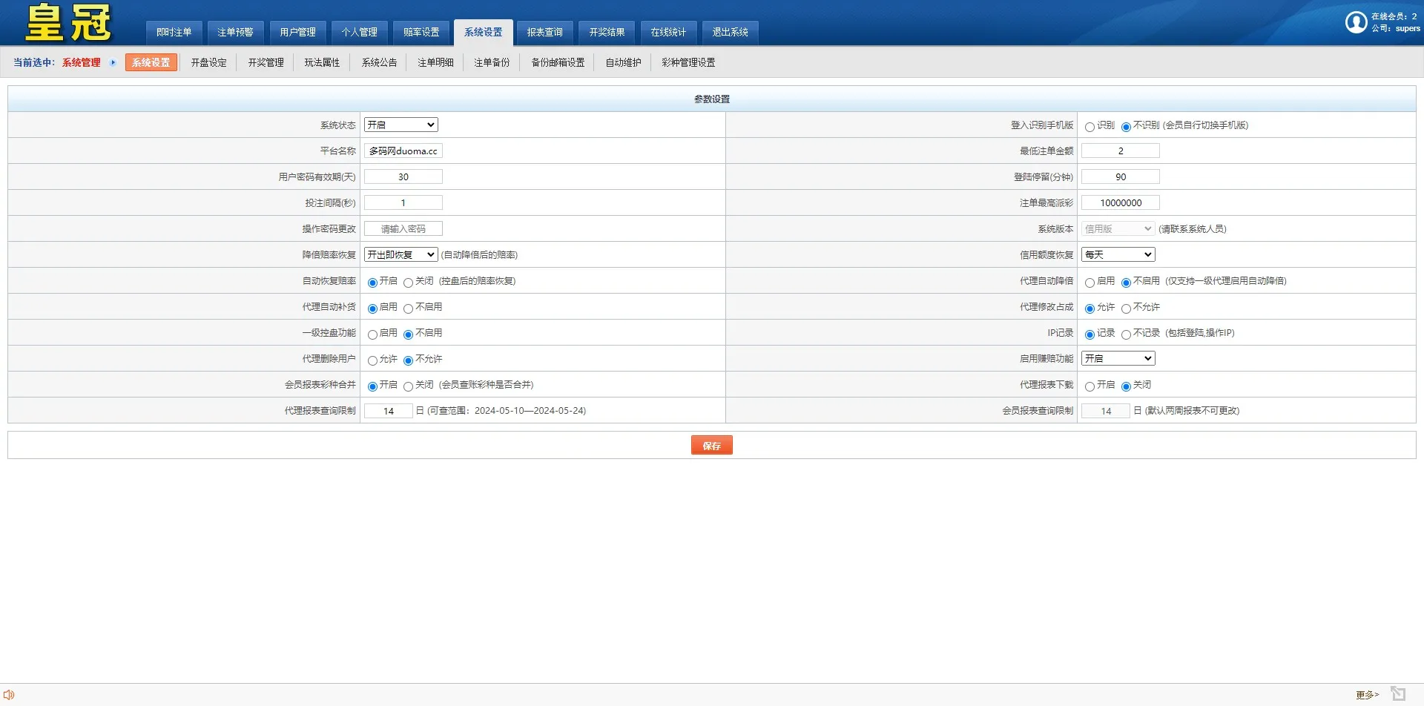The width and height of the screenshot is (1424, 706).
Task: Select 不记录 for IP记录
Action: [x=1126, y=334]
